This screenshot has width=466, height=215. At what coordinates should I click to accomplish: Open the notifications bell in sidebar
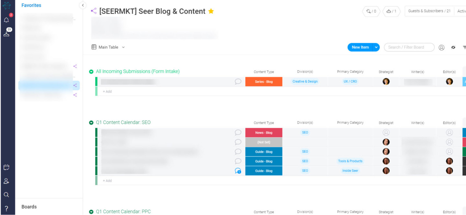click(x=6, y=20)
